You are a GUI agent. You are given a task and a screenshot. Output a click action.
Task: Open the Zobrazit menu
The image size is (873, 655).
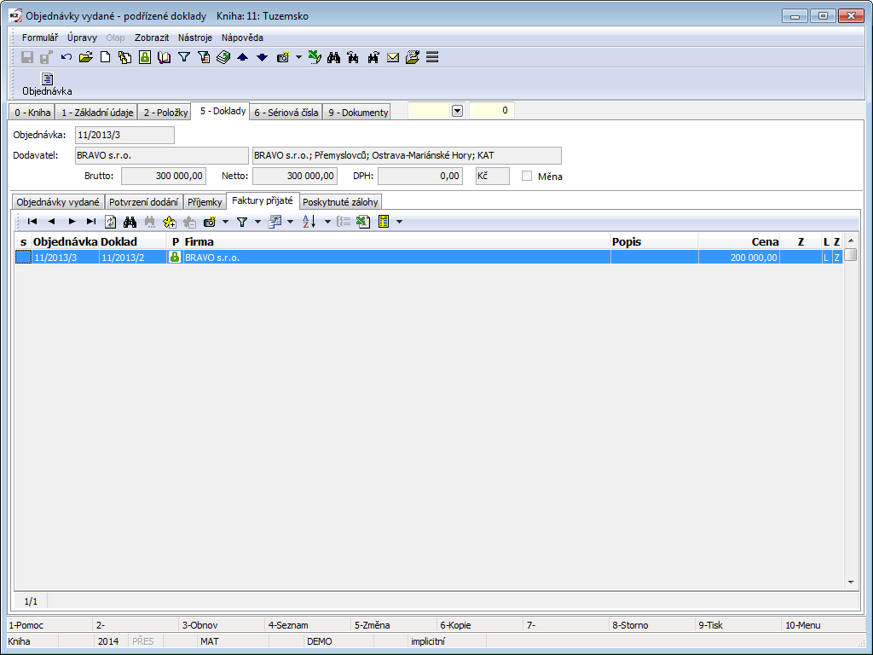point(152,38)
